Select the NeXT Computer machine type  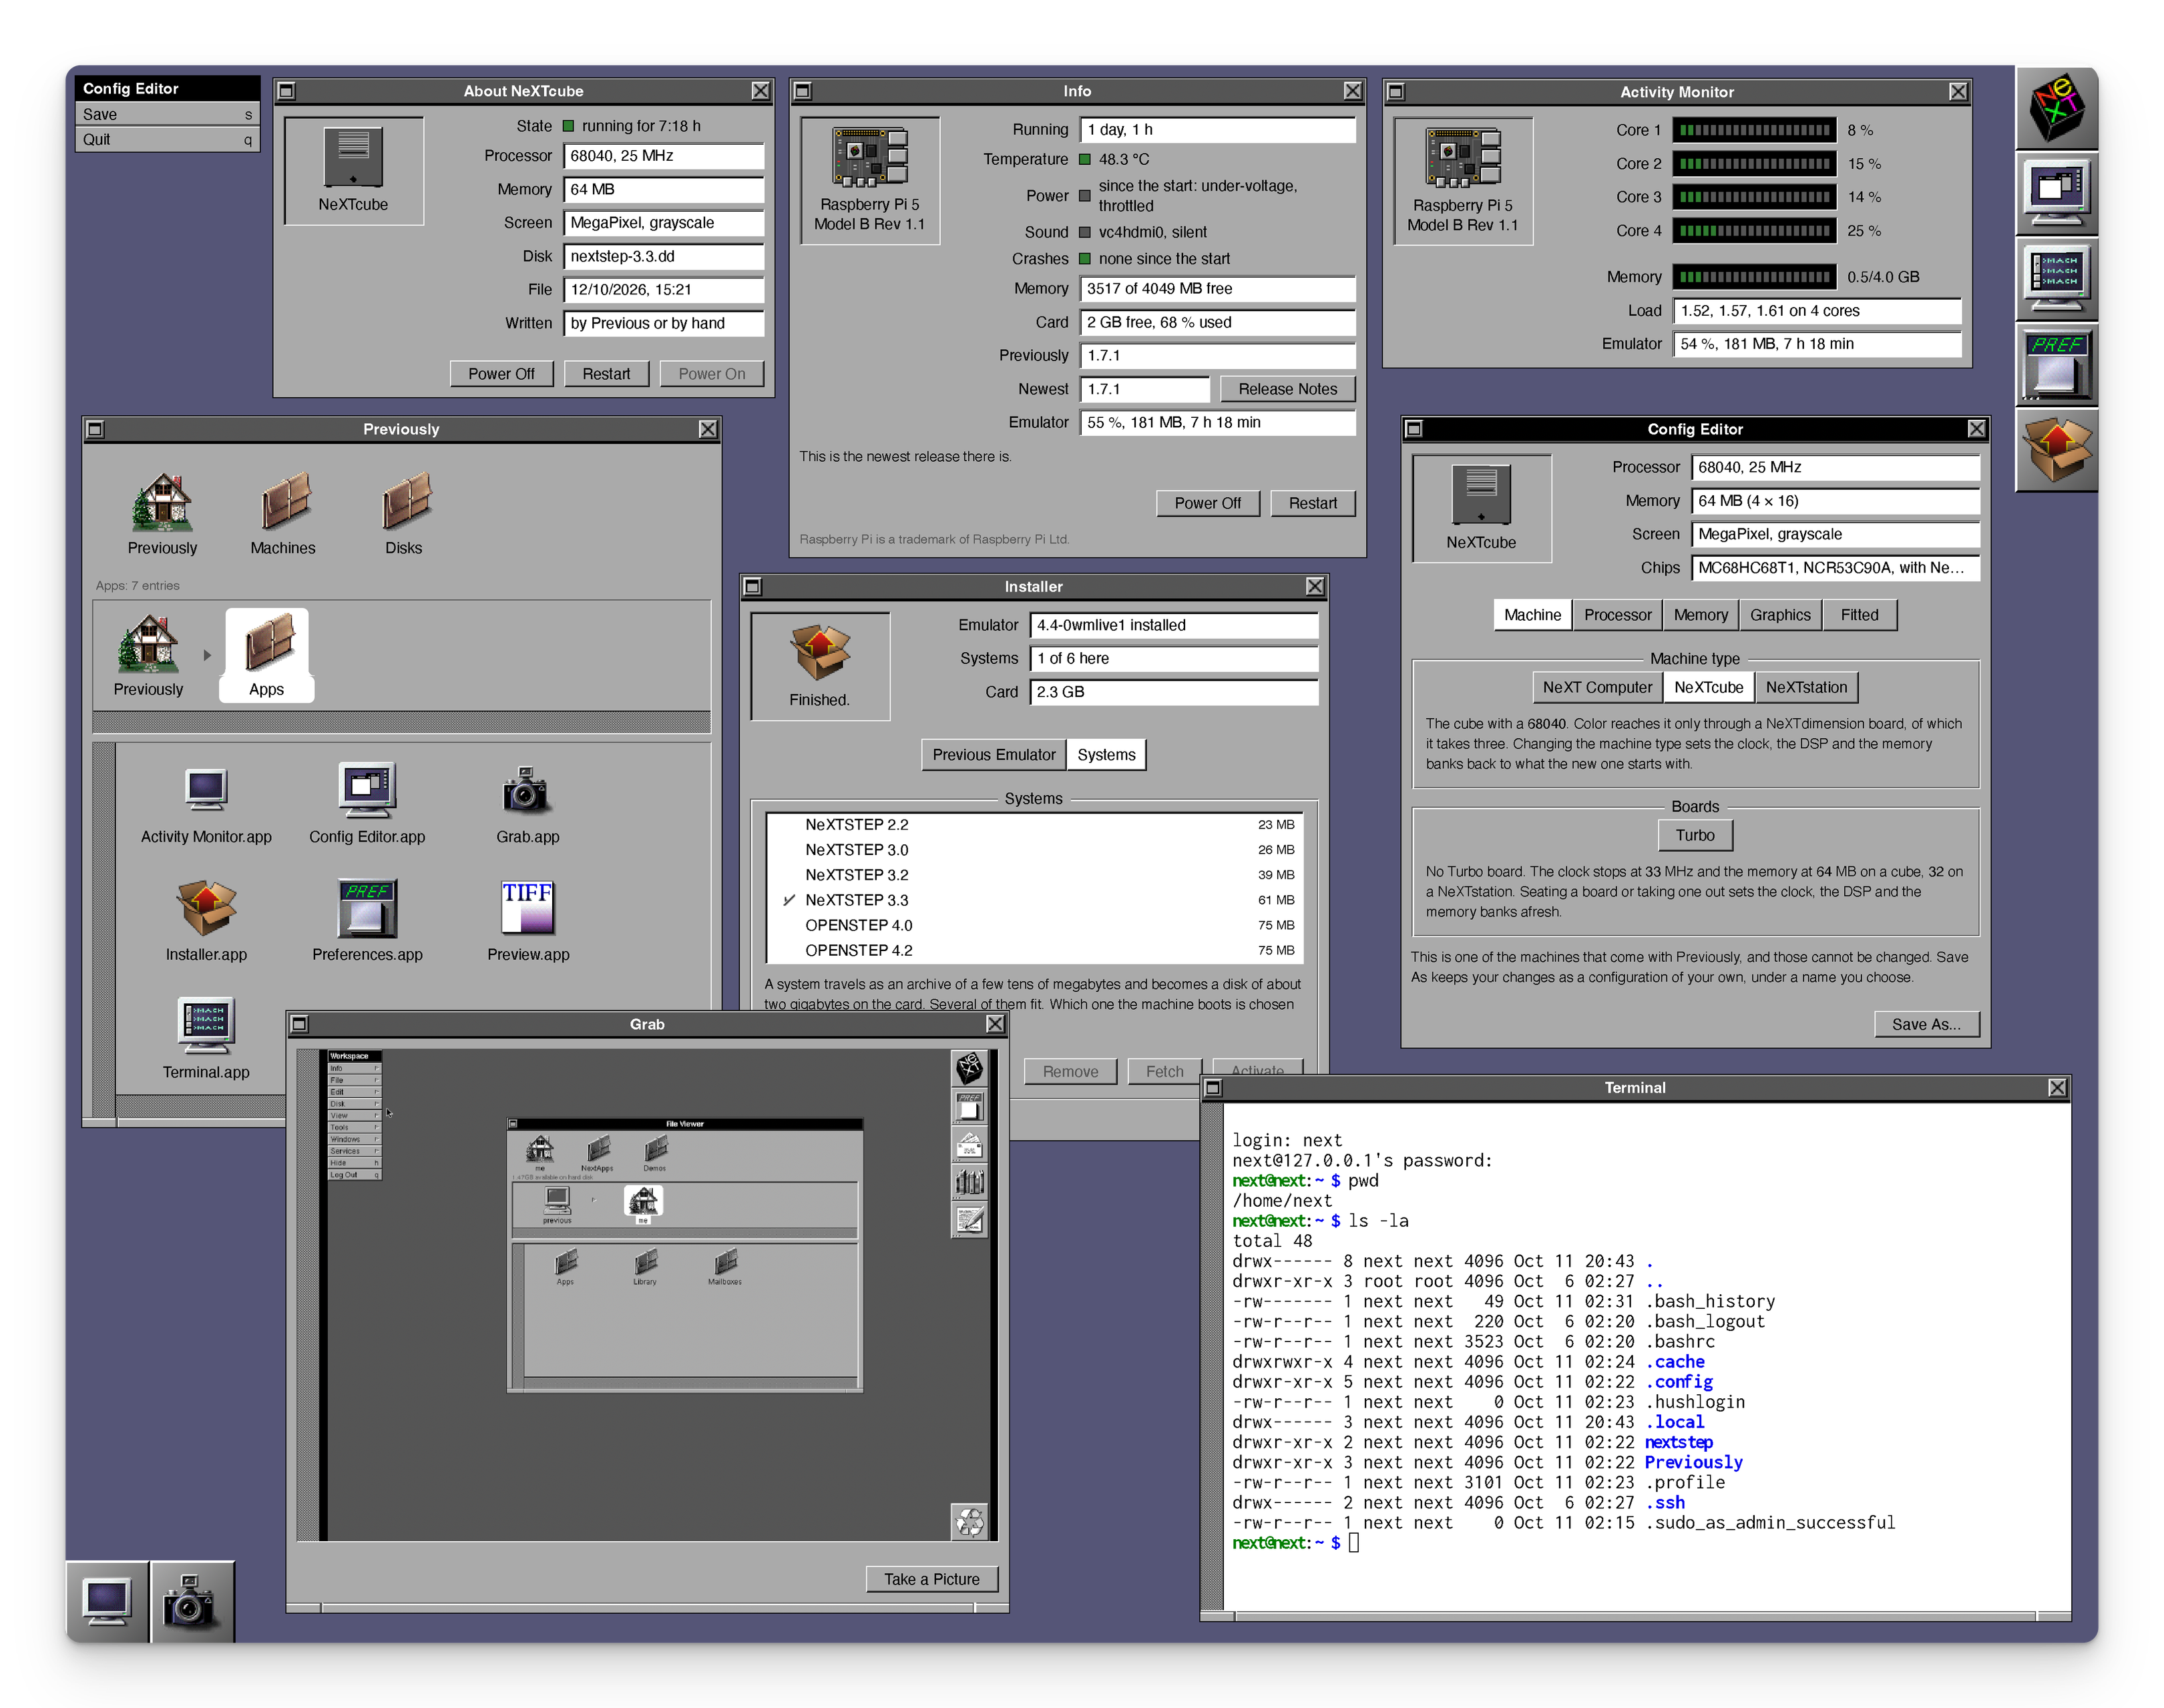pos(1596,687)
